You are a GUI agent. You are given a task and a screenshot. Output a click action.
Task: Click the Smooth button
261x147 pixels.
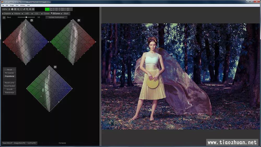point(9,89)
